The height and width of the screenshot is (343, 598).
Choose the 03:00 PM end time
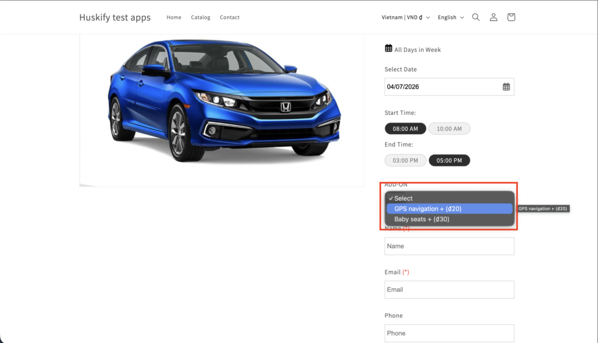(405, 160)
